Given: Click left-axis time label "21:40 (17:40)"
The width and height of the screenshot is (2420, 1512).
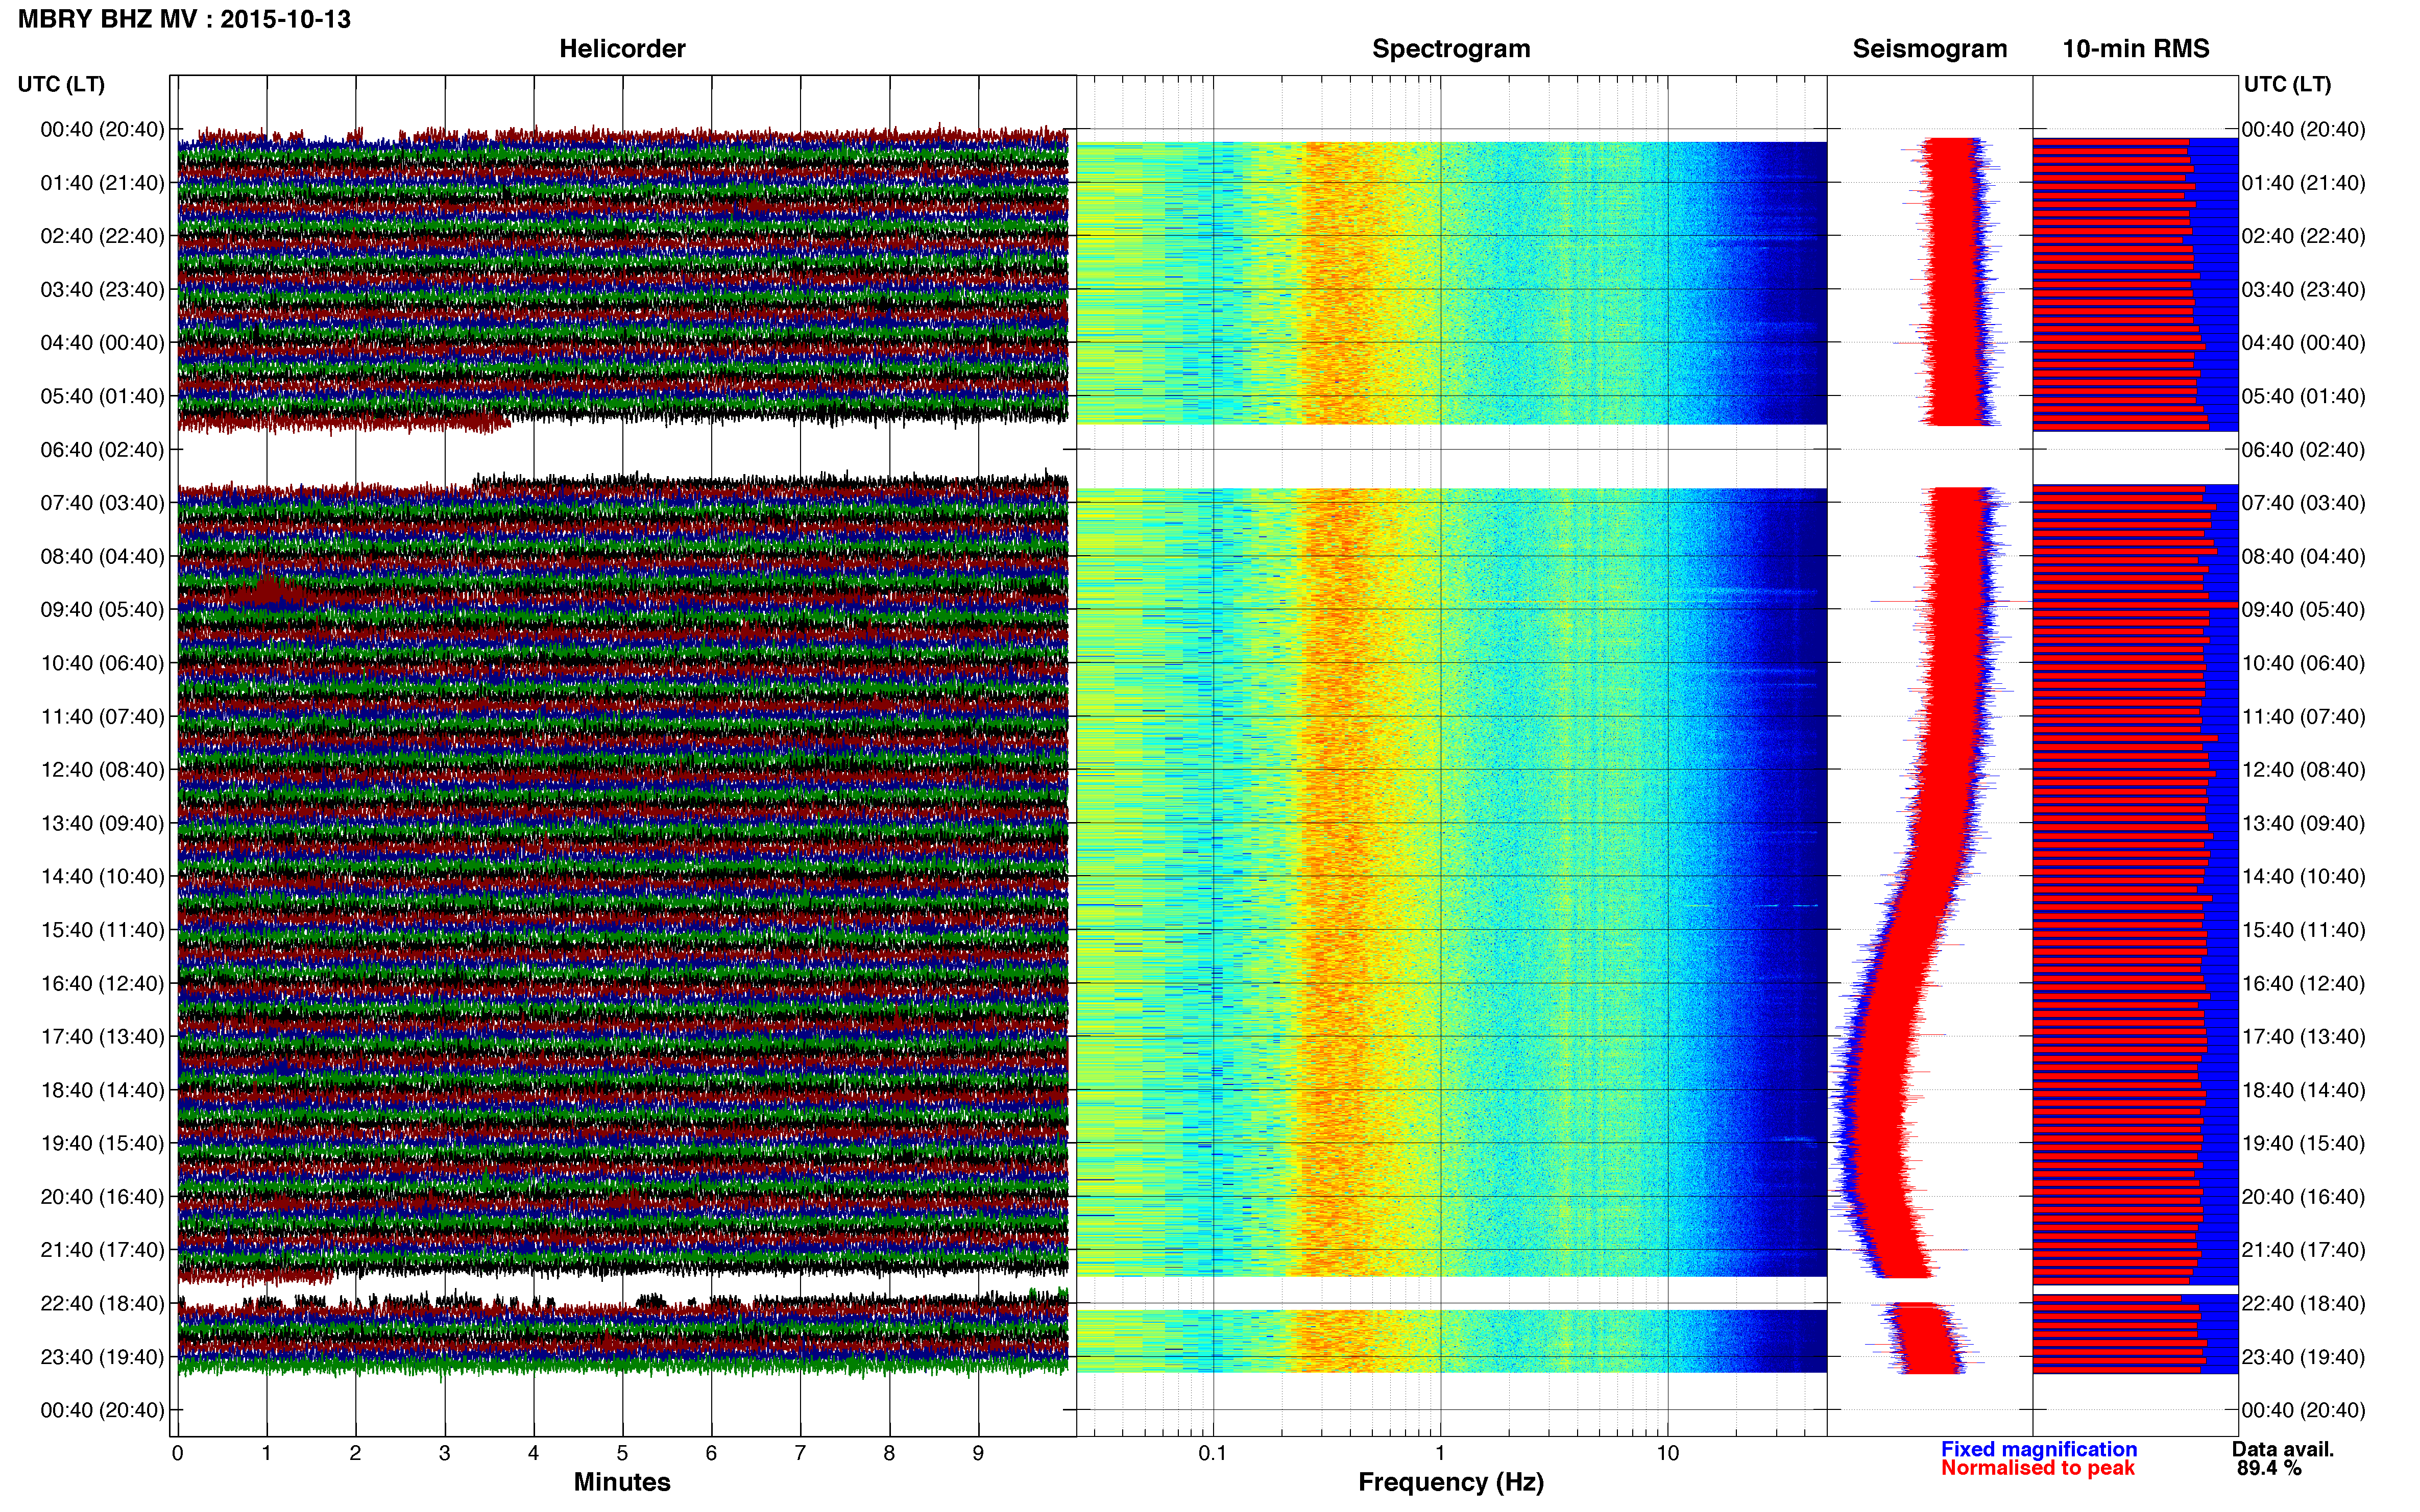Looking at the screenshot, I should click(102, 1250).
